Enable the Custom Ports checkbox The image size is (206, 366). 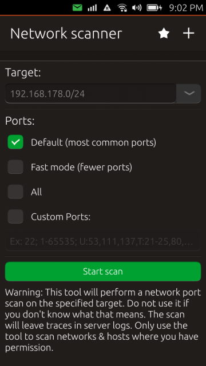pyautogui.click(x=15, y=217)
